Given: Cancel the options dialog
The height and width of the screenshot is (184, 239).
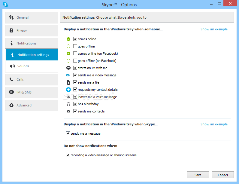Looking at the screenshot, I should (x=223, y=175).
